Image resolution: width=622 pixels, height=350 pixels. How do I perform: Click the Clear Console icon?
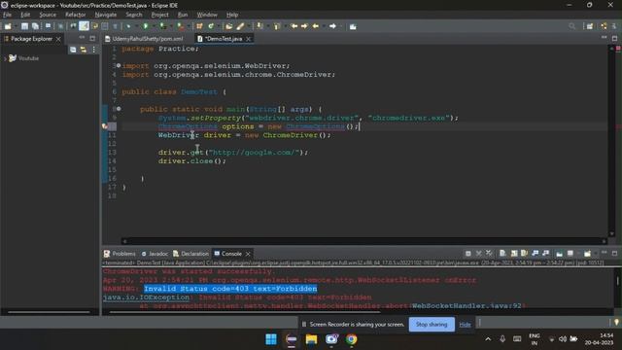[502, 253]
